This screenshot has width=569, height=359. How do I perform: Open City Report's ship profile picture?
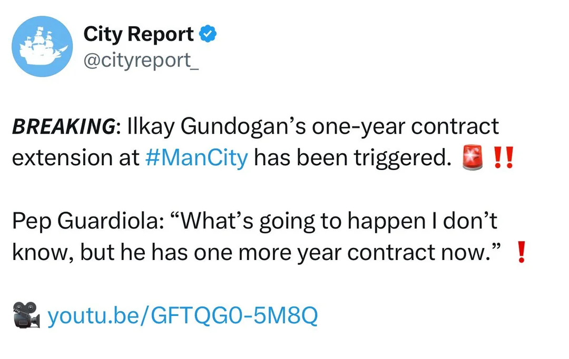[42, 46]
